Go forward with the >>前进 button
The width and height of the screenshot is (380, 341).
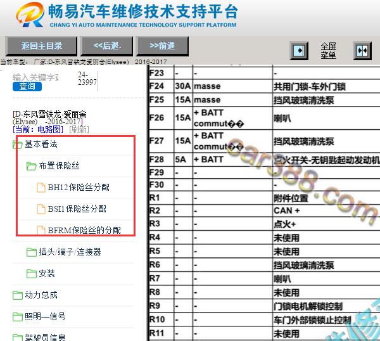click(162, 46)
